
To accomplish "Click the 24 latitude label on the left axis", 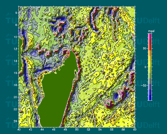I will tap(16, 121).
